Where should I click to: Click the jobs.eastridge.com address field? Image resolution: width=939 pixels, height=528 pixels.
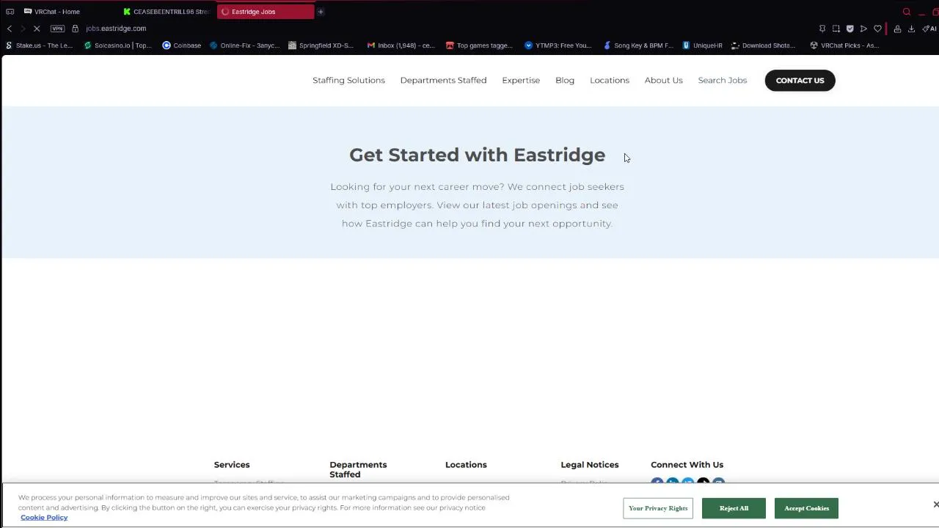click(x=116, y=29)
